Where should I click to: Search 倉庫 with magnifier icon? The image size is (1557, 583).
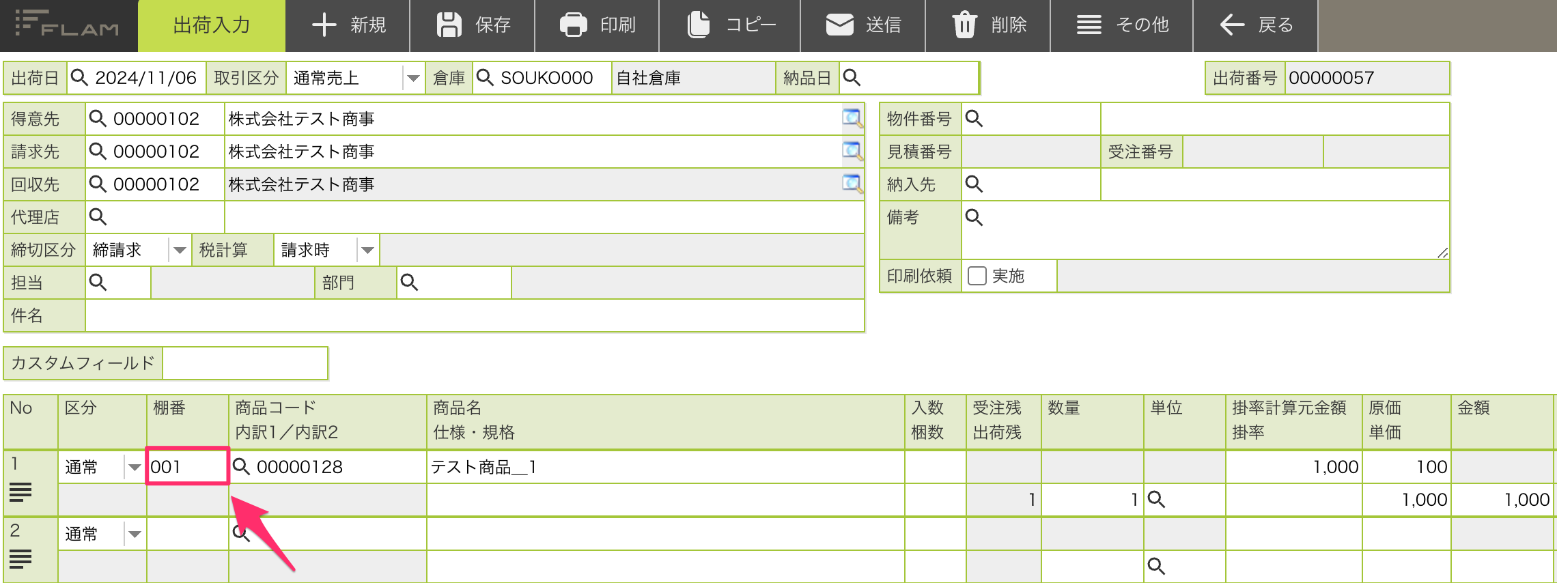(485, 78)
